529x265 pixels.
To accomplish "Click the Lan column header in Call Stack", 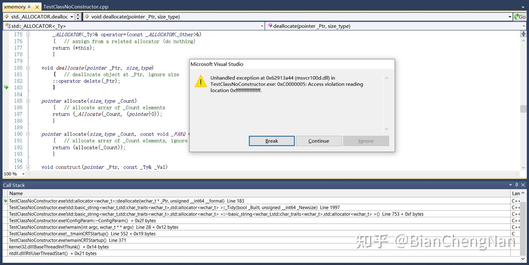I will tap(516, 193).
